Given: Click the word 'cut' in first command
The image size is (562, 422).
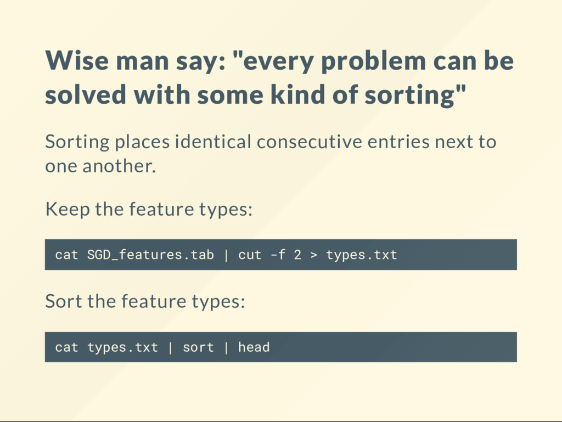Looking at the screenshot, I should coord(250,255).
